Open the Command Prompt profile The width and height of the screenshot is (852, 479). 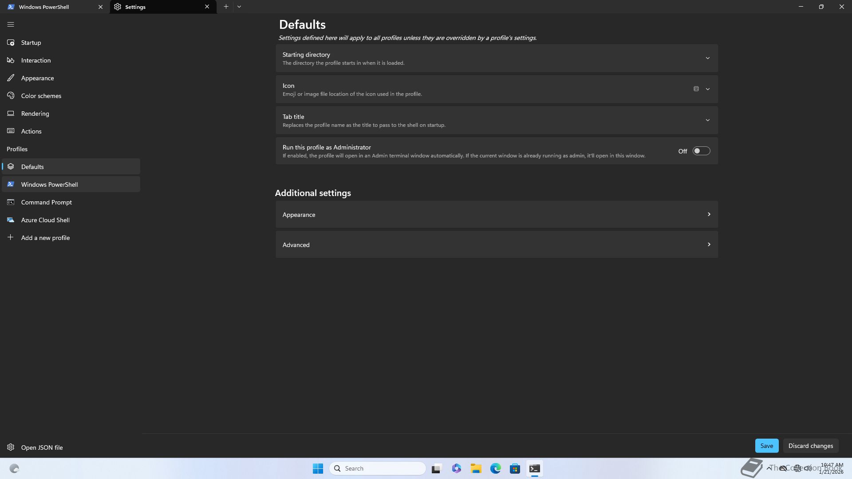click(46, 202)
